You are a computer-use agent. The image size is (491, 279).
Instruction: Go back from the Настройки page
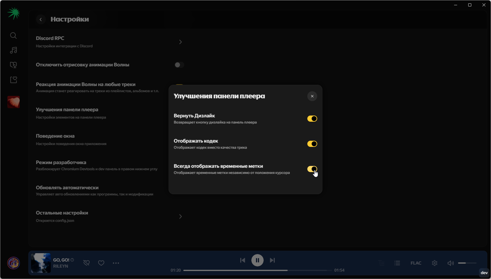point(41,19)
